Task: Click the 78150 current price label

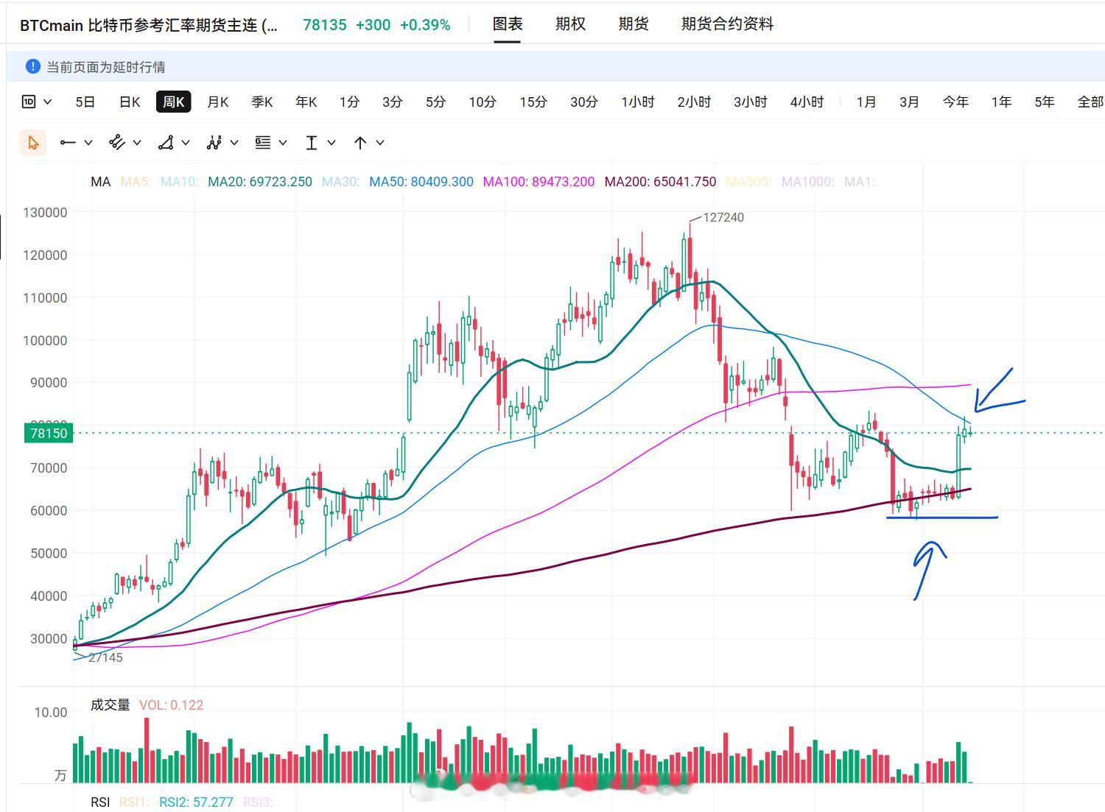Action: click(49, 433)
